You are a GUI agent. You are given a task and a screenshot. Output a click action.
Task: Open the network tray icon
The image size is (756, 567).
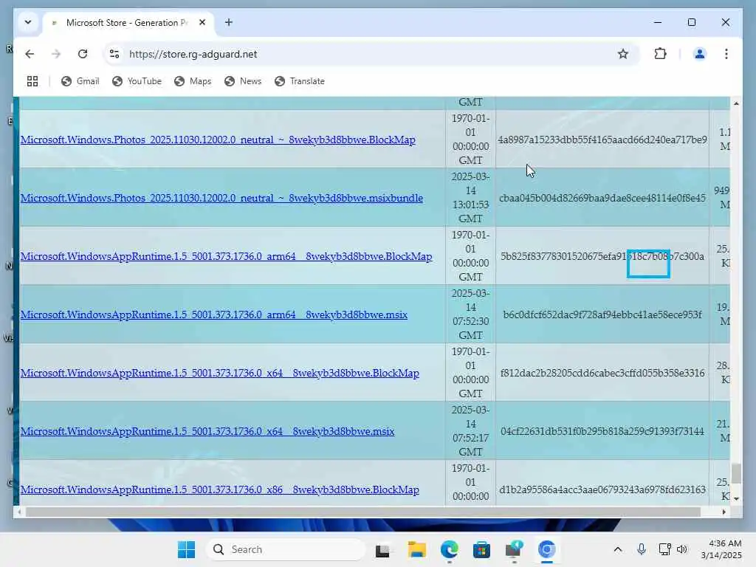(x=664, y=549)
